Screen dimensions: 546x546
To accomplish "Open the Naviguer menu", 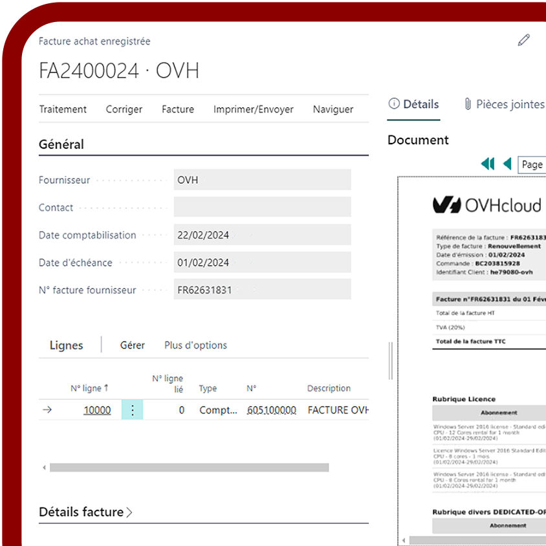I will [x=333, y=109].
